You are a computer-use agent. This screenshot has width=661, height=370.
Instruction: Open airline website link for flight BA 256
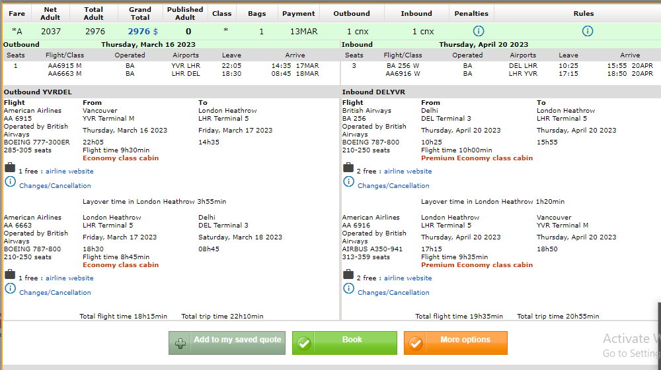point(408,171)
